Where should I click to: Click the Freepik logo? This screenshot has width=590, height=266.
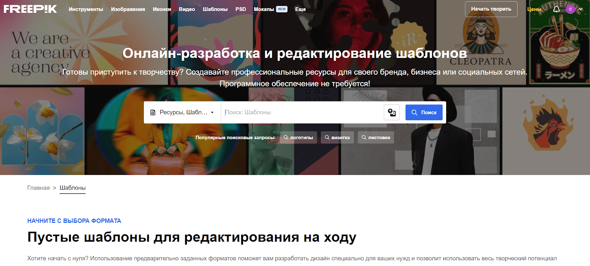click(30, 9)
